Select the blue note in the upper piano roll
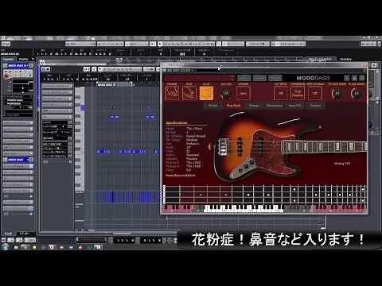This screenshot has height=286, width=382. tap(115, 117)
